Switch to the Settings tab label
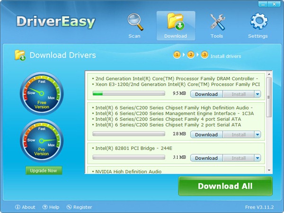 pos(258,36)
